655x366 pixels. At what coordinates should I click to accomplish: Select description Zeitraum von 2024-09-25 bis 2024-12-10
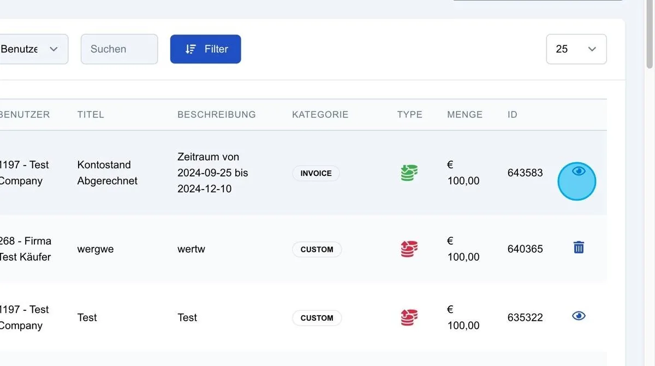point(213,173)
